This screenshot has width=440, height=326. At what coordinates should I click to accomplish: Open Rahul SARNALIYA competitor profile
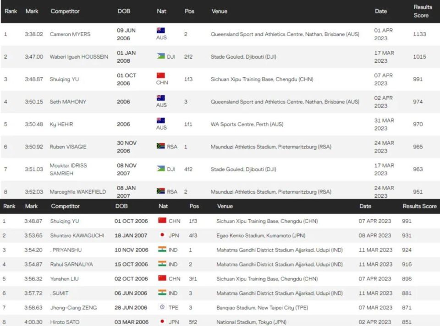(x=71, y=264)
